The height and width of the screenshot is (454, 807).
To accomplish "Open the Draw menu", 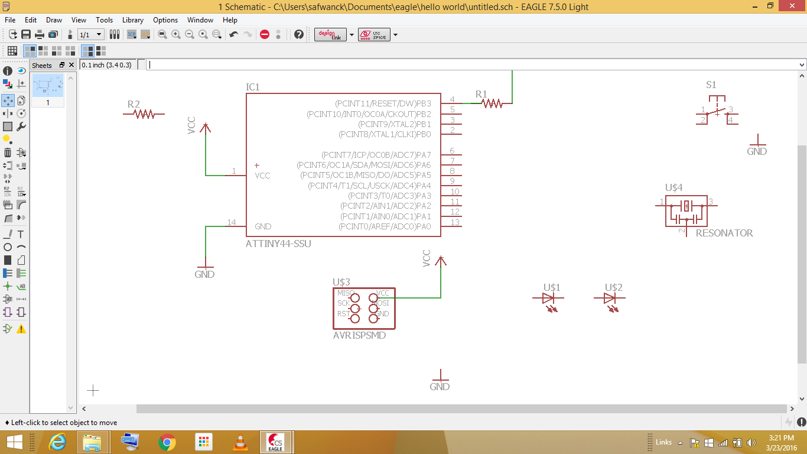I will point(54,20).
